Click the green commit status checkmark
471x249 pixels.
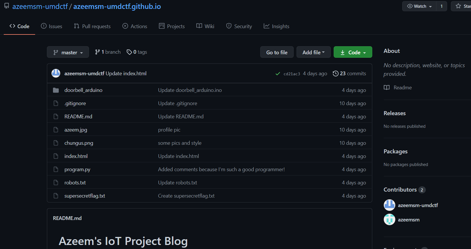tap(278, 74)
